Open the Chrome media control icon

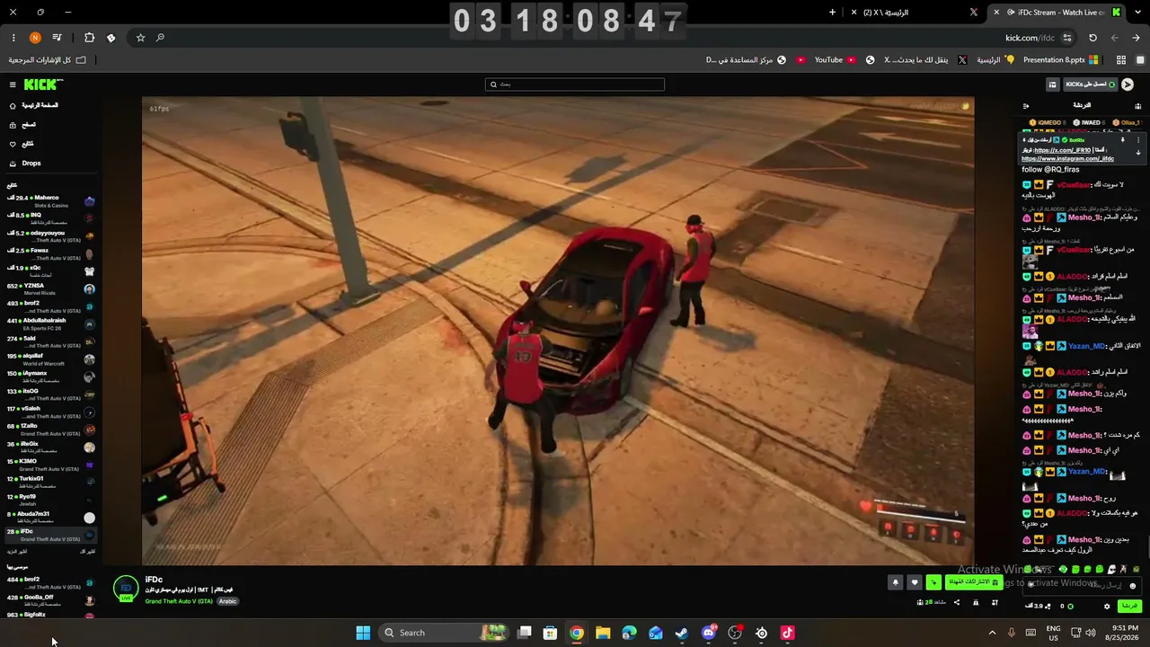tap(57, 38)
